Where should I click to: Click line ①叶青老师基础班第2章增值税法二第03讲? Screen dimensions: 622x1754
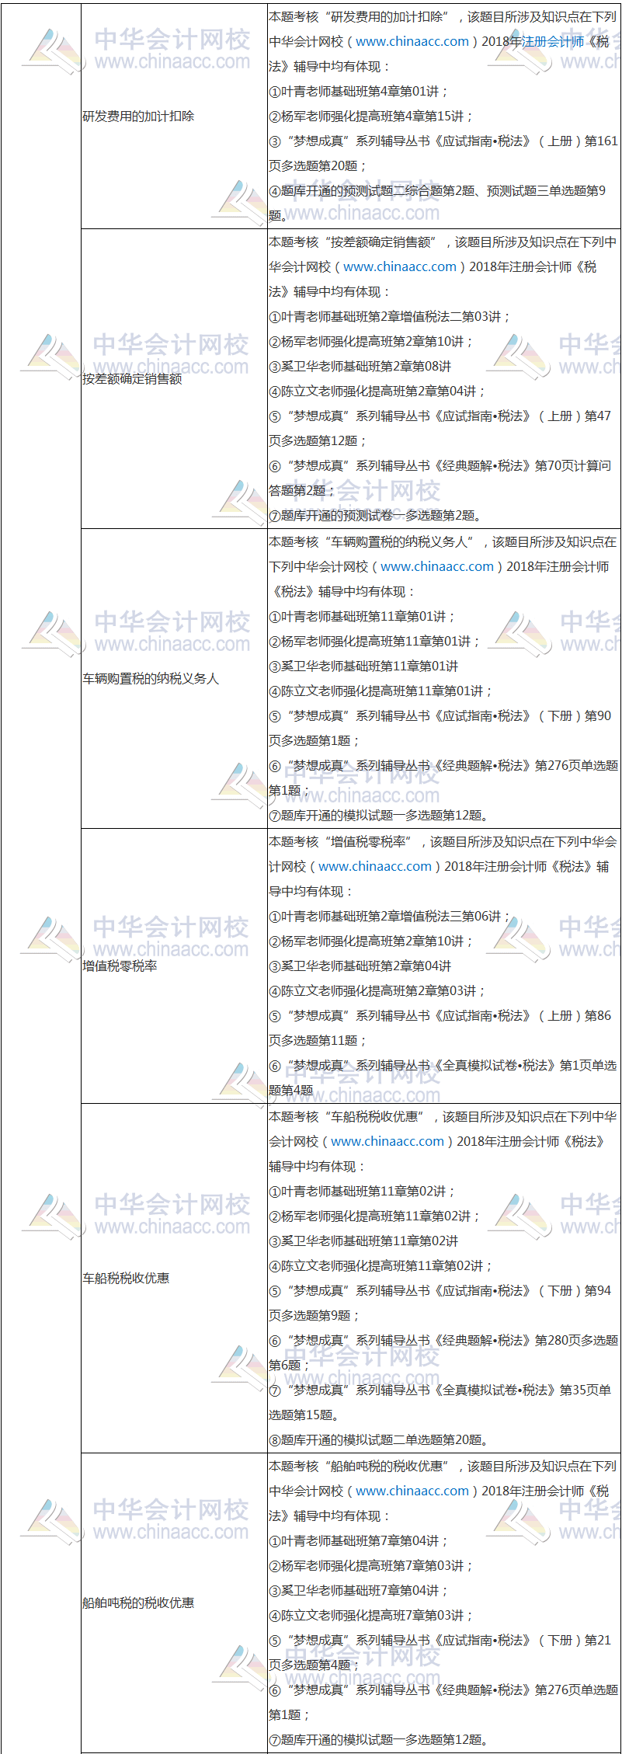click(390, 317)
